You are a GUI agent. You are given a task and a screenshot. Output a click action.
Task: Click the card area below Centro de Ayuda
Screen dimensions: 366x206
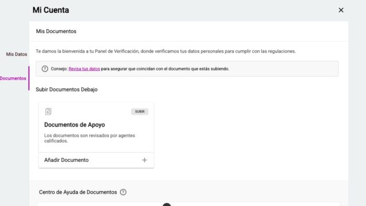click(x=189, y=205)
